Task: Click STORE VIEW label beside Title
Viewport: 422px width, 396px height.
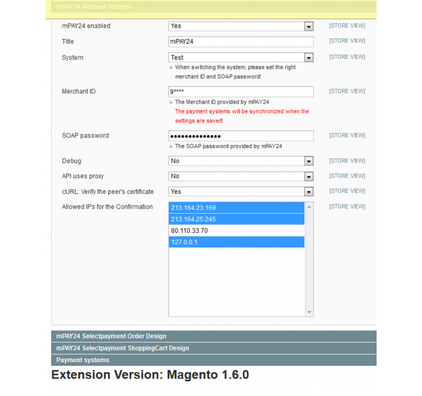Action: pos(347,41)
